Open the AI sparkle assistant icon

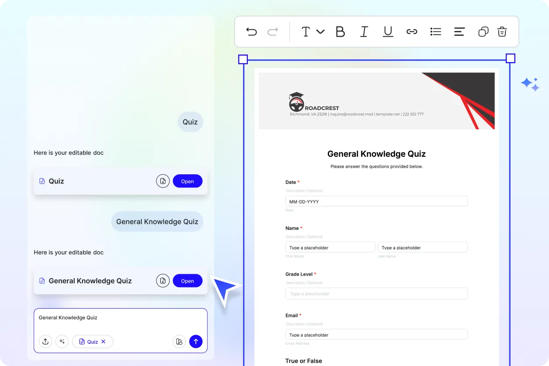[x=530, y=84]
